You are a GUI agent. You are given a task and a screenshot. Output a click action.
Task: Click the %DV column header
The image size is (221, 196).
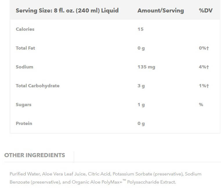pyautogui.click(x=206, y=10)
